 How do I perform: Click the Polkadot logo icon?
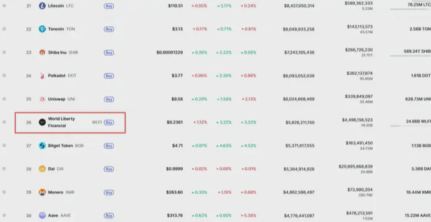point(42,76)
